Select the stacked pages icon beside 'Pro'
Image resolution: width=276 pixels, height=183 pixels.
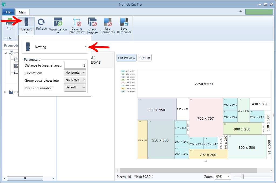[11, 53]
